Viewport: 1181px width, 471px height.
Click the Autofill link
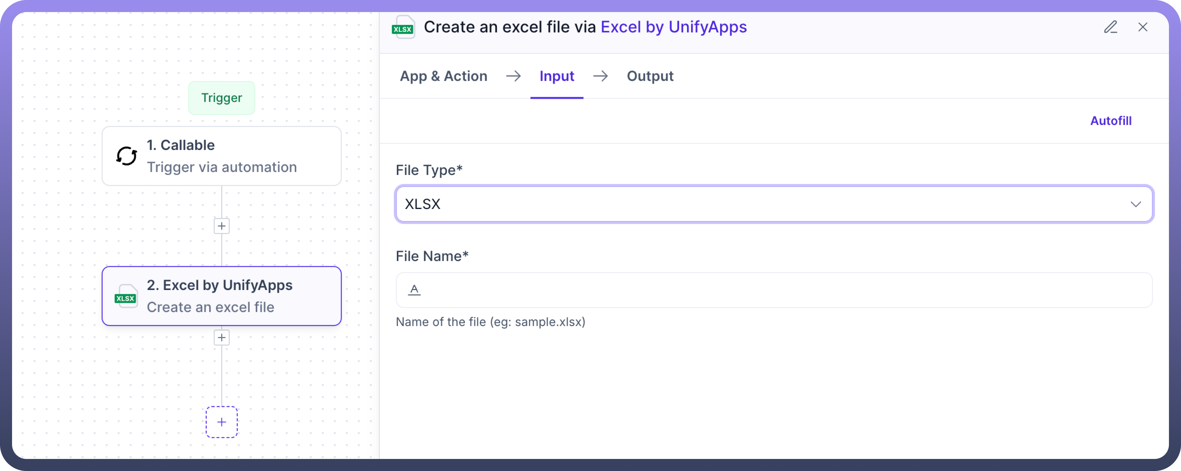[x=1111, y=120]
